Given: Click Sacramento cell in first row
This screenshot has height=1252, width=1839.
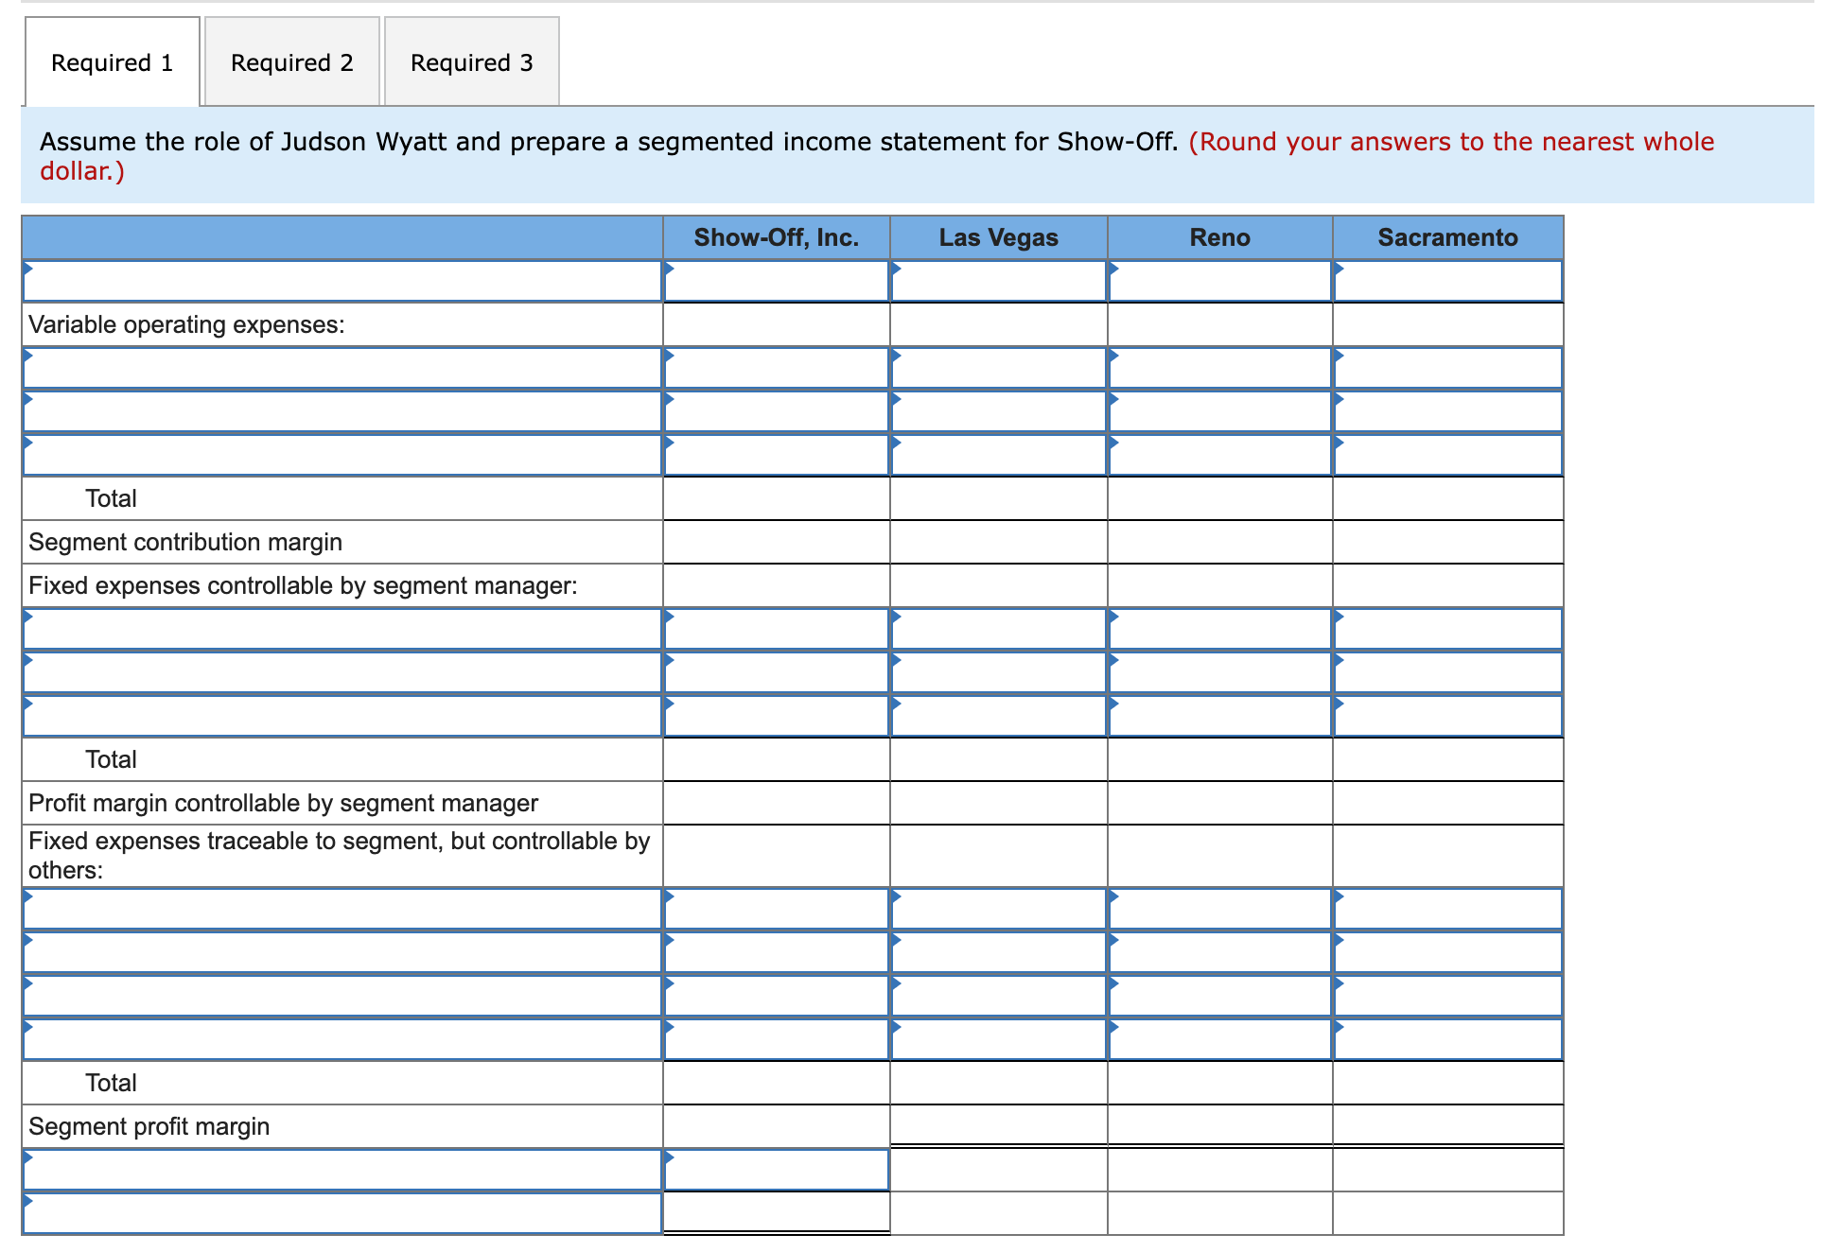Looking at the screenshot, I should pos(1448,282).
